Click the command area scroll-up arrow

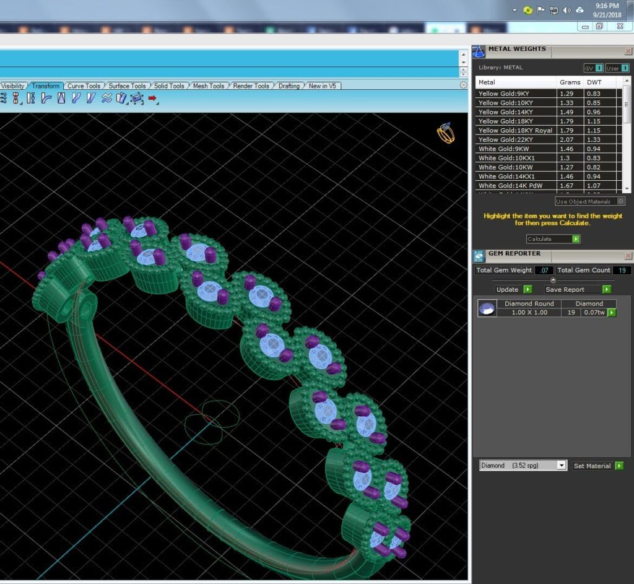[x=463, y=54]
